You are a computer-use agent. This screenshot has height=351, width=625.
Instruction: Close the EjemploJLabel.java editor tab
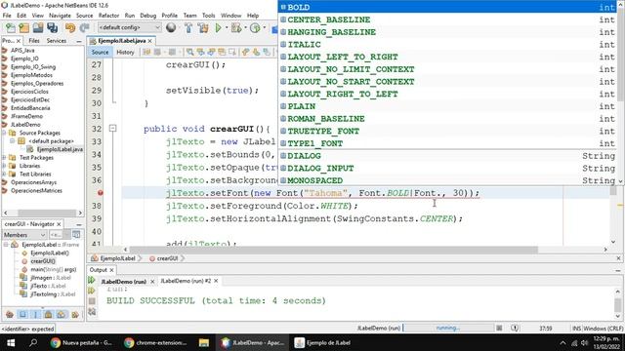pos(149,41)
